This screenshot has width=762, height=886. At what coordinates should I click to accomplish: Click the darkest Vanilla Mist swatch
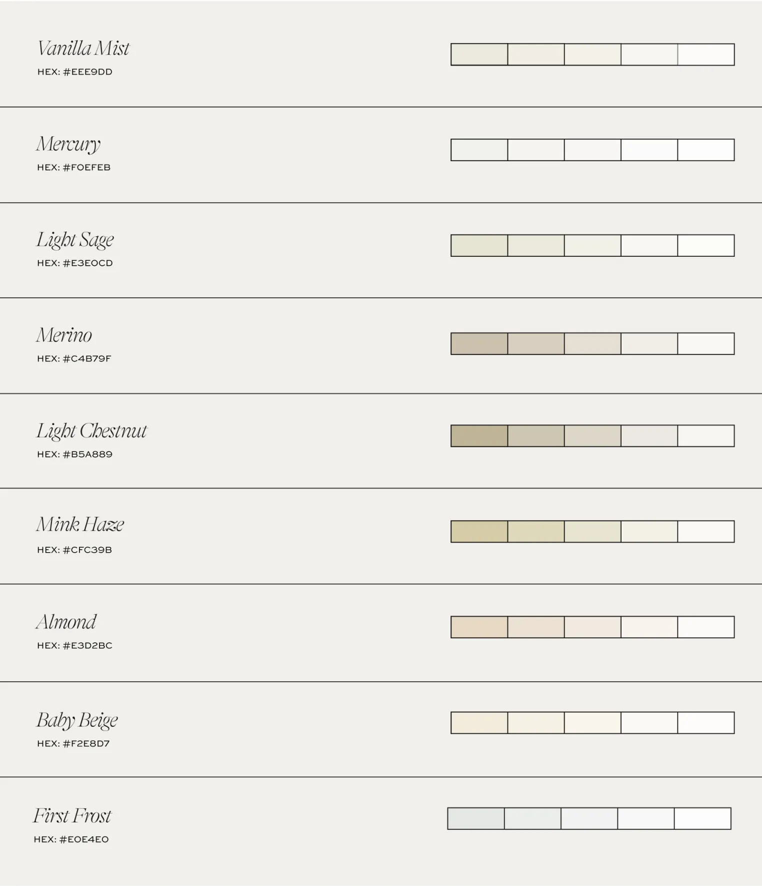[479, 55]
